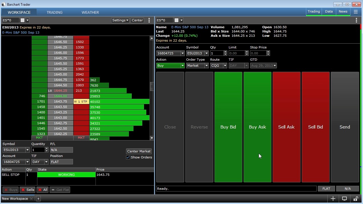Open order ticket Symbol ESU2013 dropdown
363x204 pixels.
pyautogui.click(x=206, y=53)
